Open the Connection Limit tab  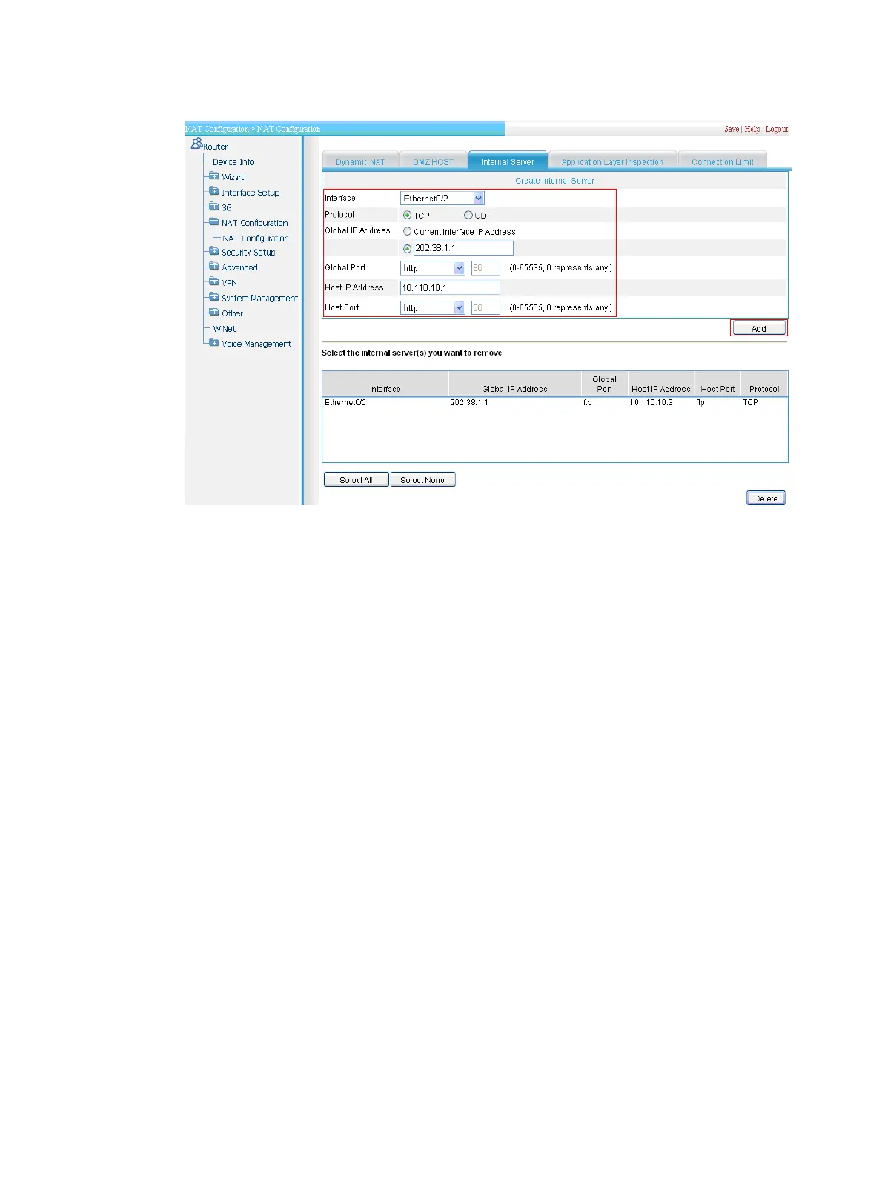pyautogui.click(x=723, y=161)
